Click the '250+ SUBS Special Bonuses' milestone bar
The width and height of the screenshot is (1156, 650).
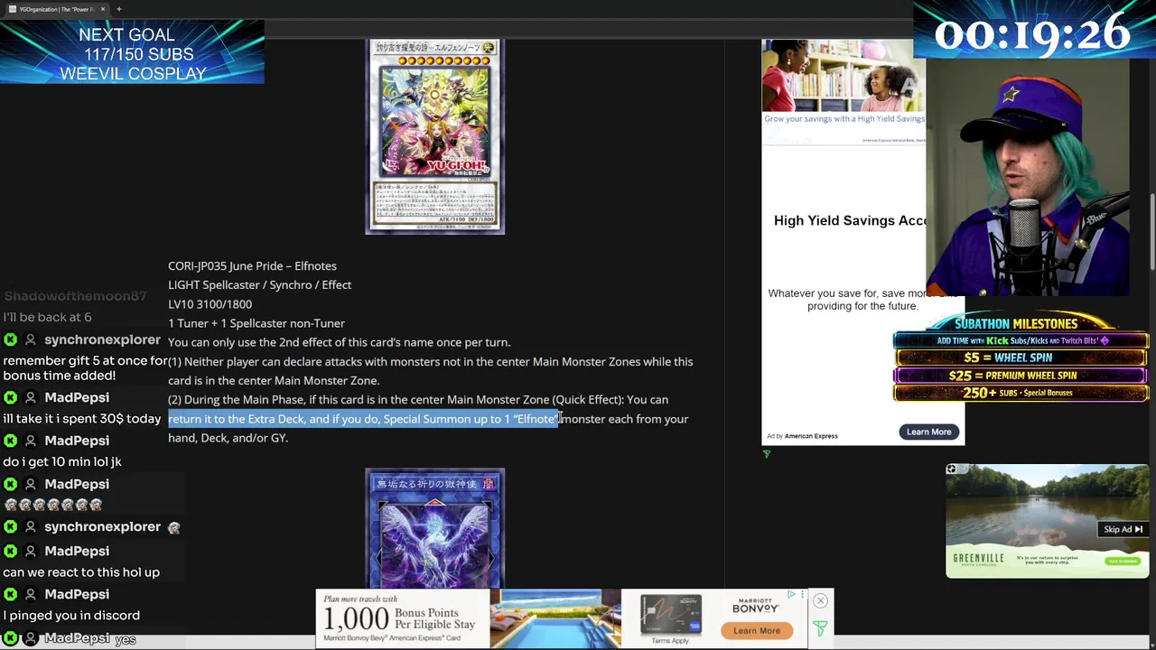pos(1021,393)
